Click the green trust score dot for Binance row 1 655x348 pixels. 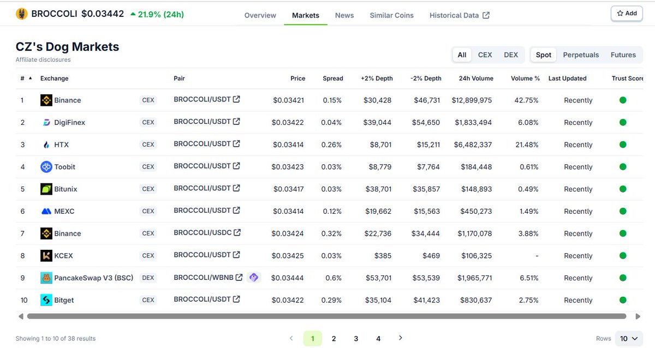(623, 100)
